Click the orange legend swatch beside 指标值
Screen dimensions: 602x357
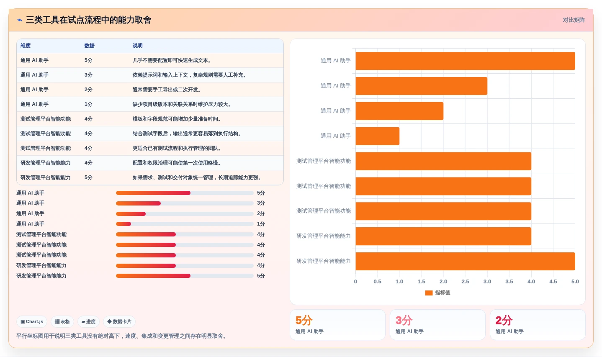click(429, 293)
